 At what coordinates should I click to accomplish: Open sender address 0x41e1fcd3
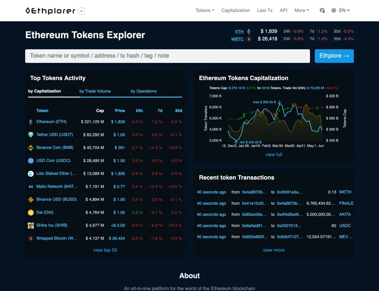coord(255,203)
